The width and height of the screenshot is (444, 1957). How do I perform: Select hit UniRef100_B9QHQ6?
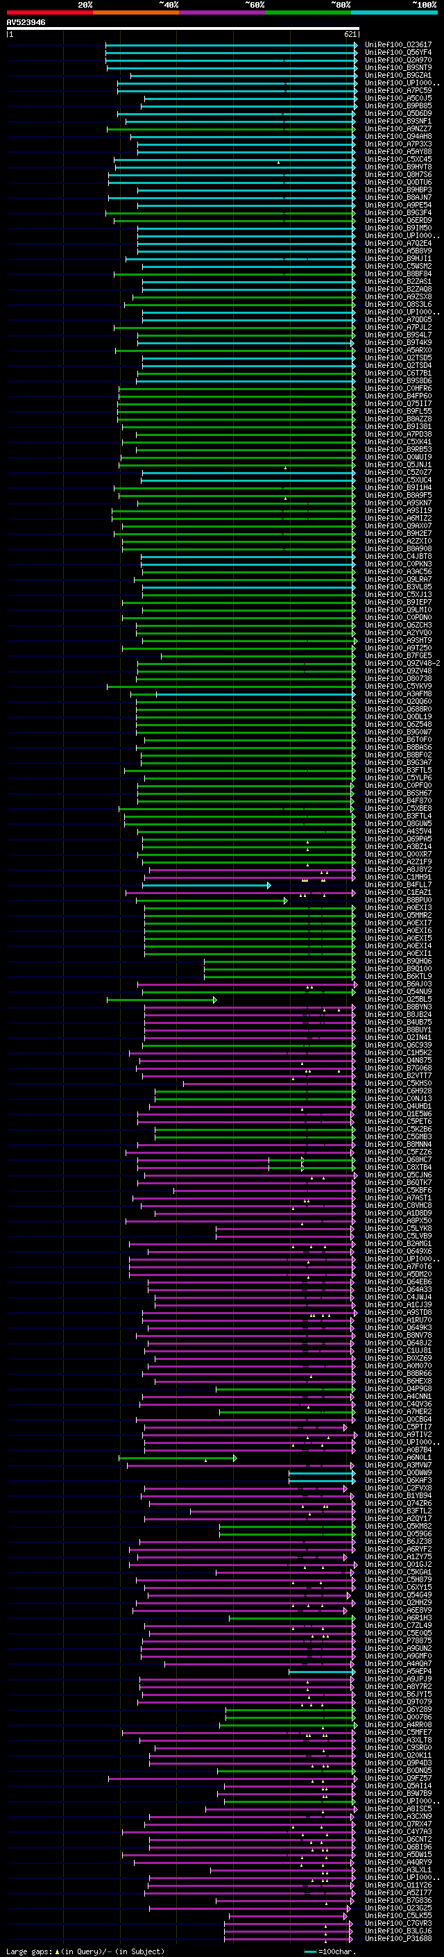pyautogui.click(x=398, y=961)
